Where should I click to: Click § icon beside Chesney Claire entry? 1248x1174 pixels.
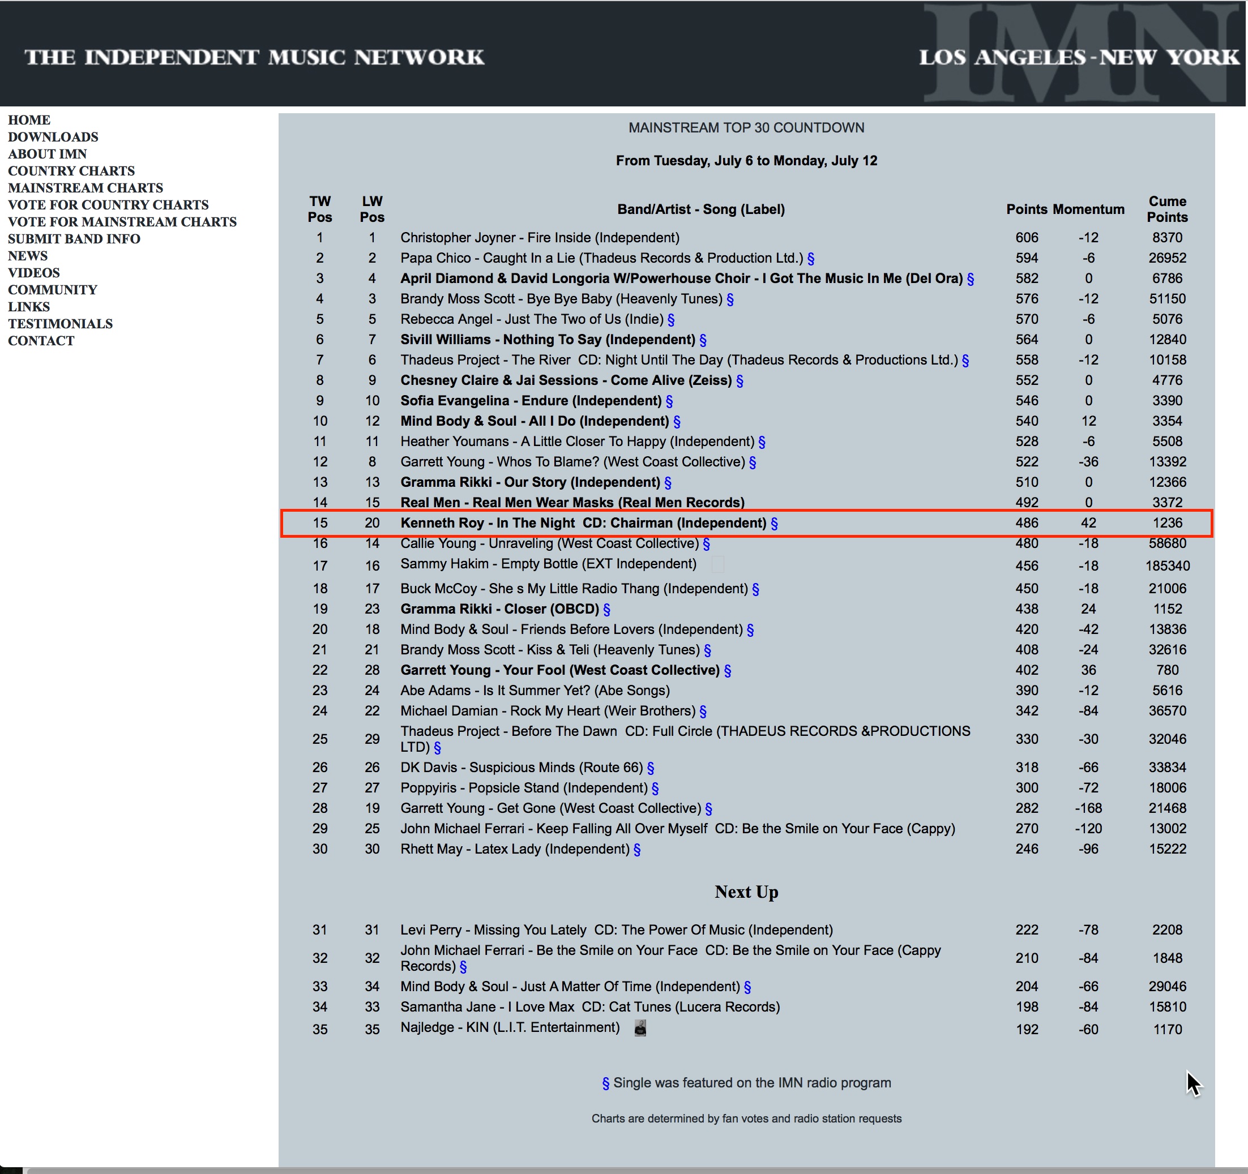click(740, 381)
